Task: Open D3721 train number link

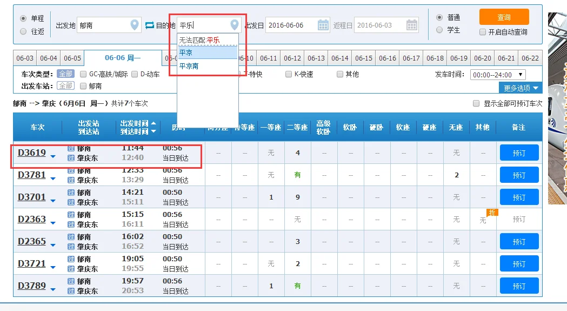Action: (32, 263)
